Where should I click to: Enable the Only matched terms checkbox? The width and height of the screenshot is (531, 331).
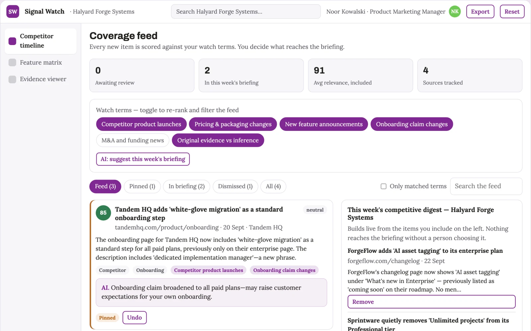click(383, 186)
